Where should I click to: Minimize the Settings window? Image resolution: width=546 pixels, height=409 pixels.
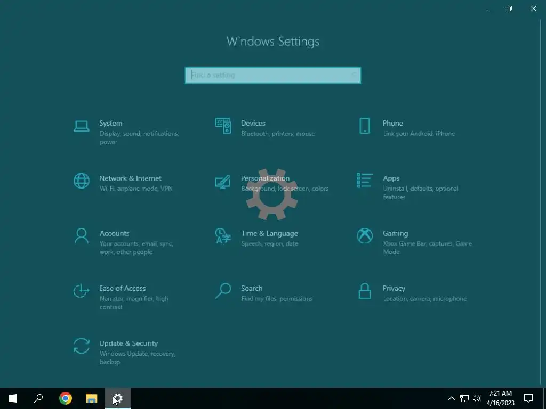[484, 9]
